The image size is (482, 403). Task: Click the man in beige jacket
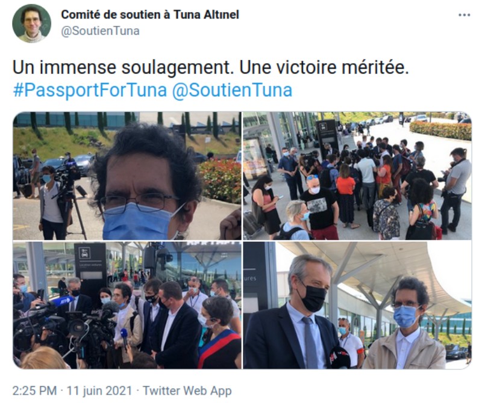coord(405,324)
